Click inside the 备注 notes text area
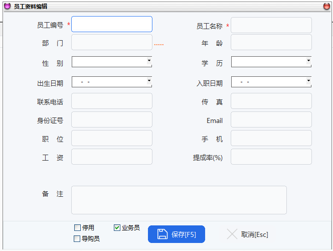Viewport: 333px width, 251px height. (x=179, y=200)
